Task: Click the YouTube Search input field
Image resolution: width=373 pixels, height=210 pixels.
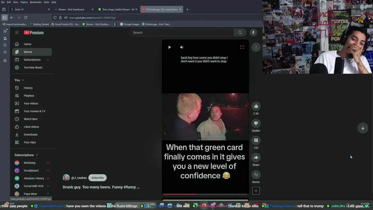Action: (x=182, y=32)
